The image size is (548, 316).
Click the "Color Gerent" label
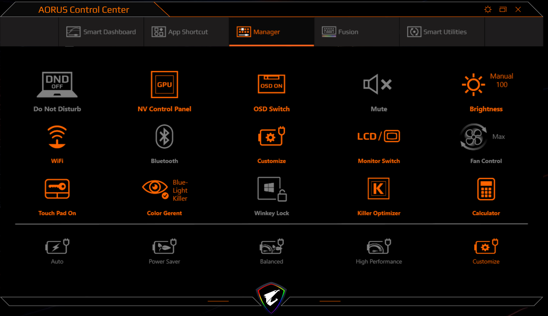click(164, 213)
